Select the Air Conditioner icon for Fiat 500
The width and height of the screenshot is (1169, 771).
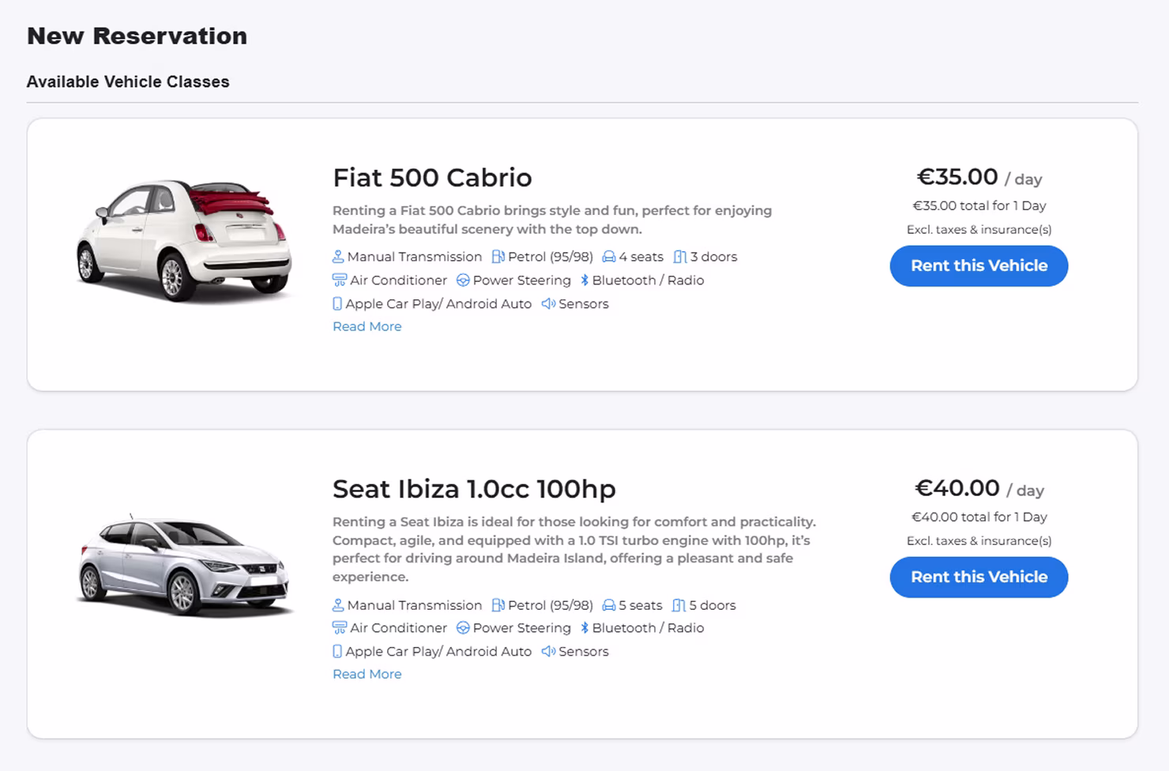[x=338, y=280]
